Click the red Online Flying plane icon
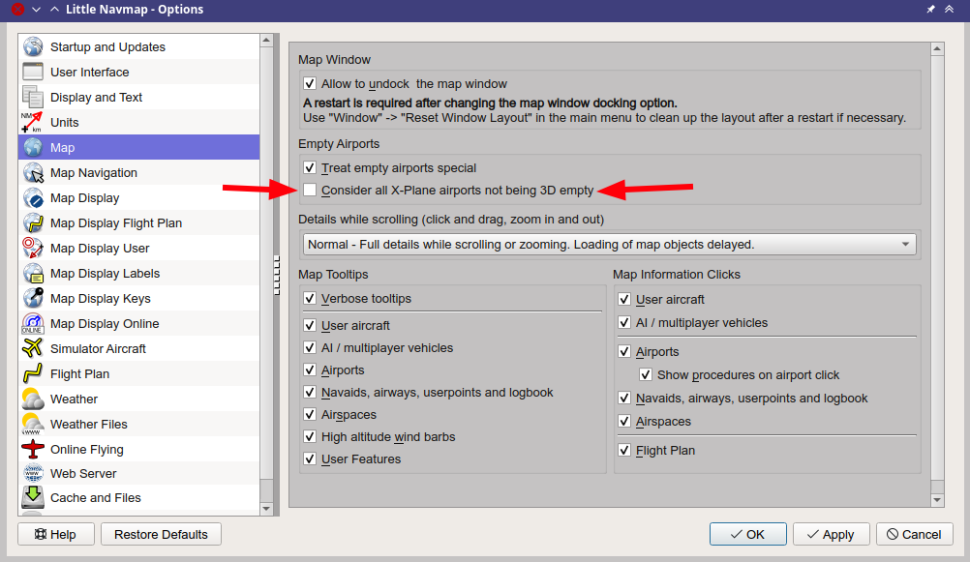This screenshot has height=562, width=970. click(33, 449)
